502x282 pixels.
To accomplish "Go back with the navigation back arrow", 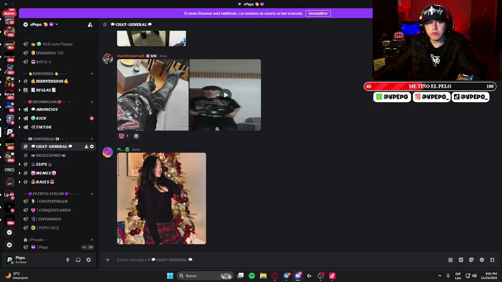I will [x=6, y=4].
